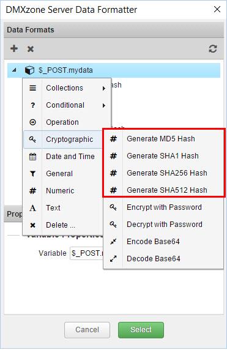Click the green Select button
The image size is (227, 350).
[x=141, y=330]
